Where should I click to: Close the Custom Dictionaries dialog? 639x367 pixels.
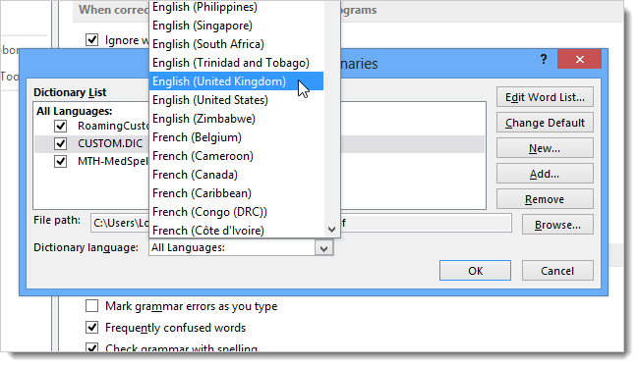[x=579, y=60]
